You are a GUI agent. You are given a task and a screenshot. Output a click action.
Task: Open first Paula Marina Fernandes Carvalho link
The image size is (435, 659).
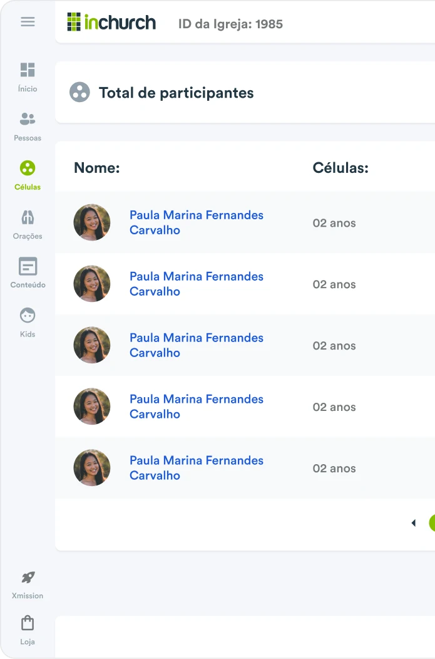(197, 222)
